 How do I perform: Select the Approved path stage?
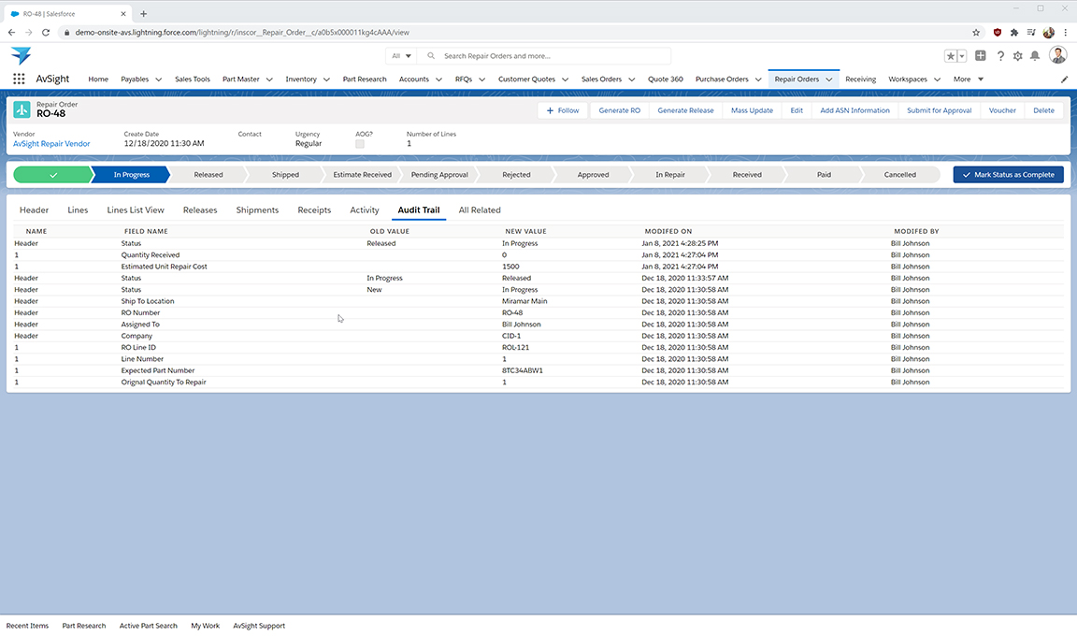click(594, 175)
